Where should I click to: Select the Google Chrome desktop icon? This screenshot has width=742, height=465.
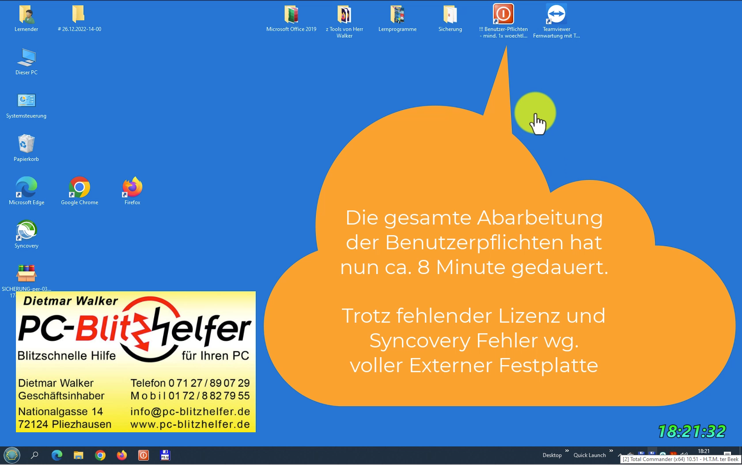[79, 188]
